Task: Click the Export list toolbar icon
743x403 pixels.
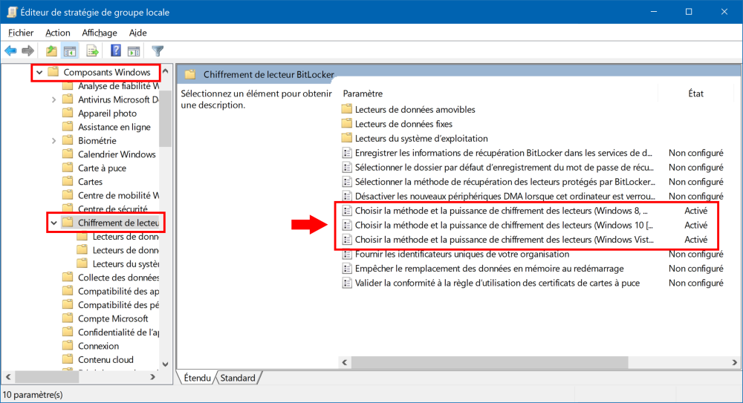Action: (92, 50)
